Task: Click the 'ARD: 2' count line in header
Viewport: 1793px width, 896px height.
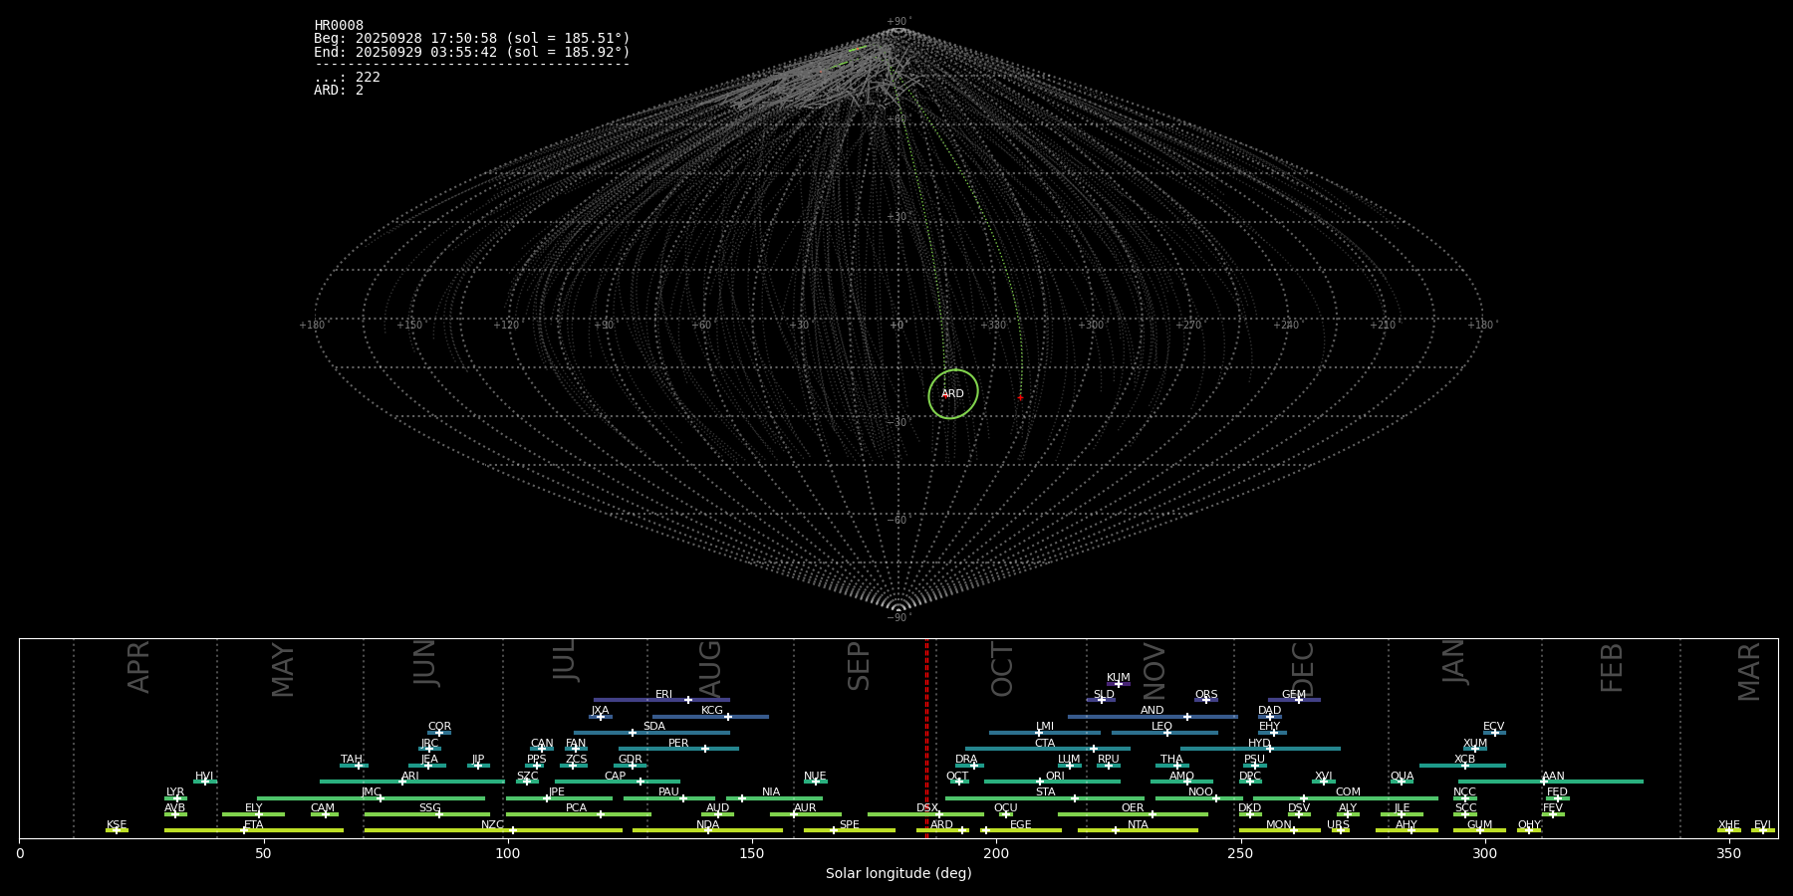Action: [339, 91]
